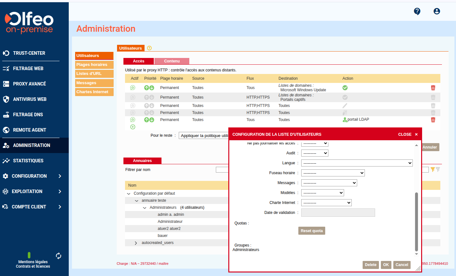Click the dialog vertical scrollbar
This screenshot has height=276, width=456.
416,222
